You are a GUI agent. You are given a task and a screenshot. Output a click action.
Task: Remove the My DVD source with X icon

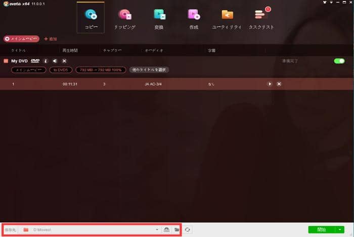coord(64,61)
